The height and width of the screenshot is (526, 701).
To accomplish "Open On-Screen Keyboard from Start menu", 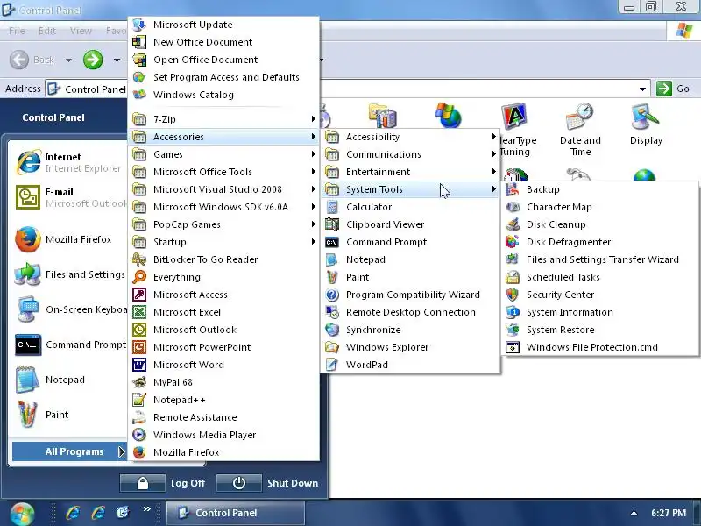I will click(68, 309).
